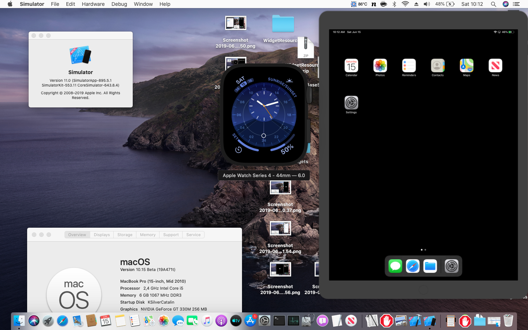Open the Apple menu
Screen dimensions: 528x330
pos(10,4)
